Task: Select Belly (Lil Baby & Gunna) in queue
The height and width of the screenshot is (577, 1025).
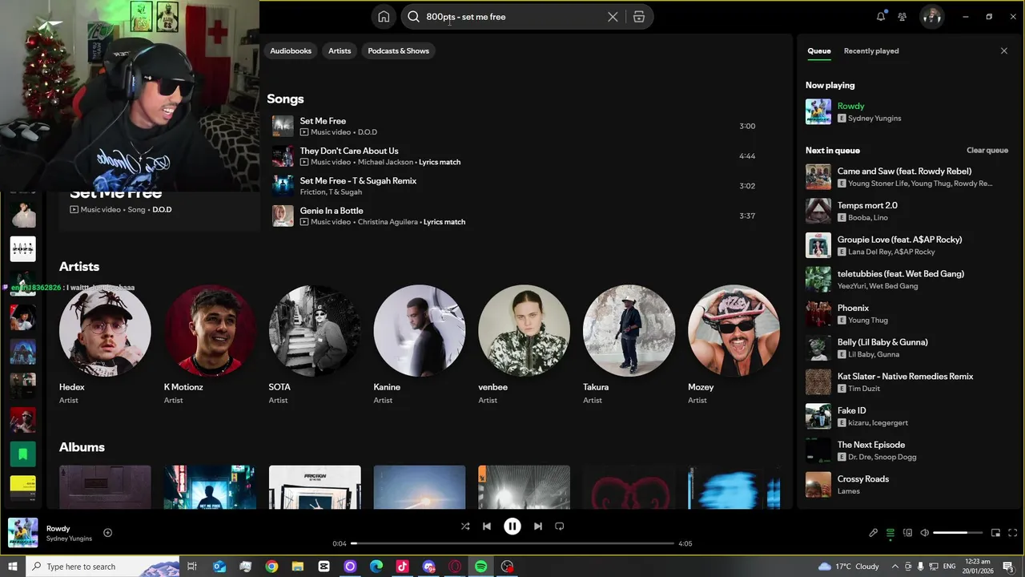Action: tap(907, 348)
